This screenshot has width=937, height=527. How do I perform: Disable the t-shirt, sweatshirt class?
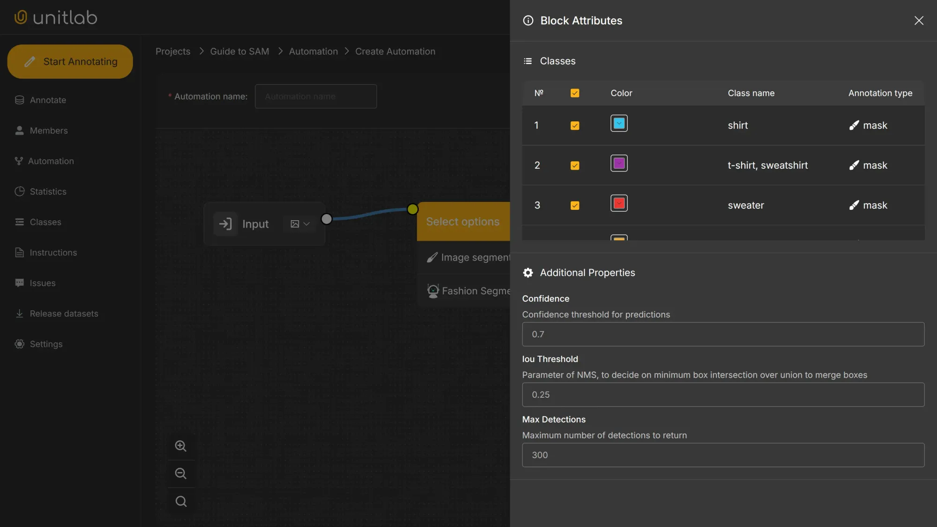point(574,165)
